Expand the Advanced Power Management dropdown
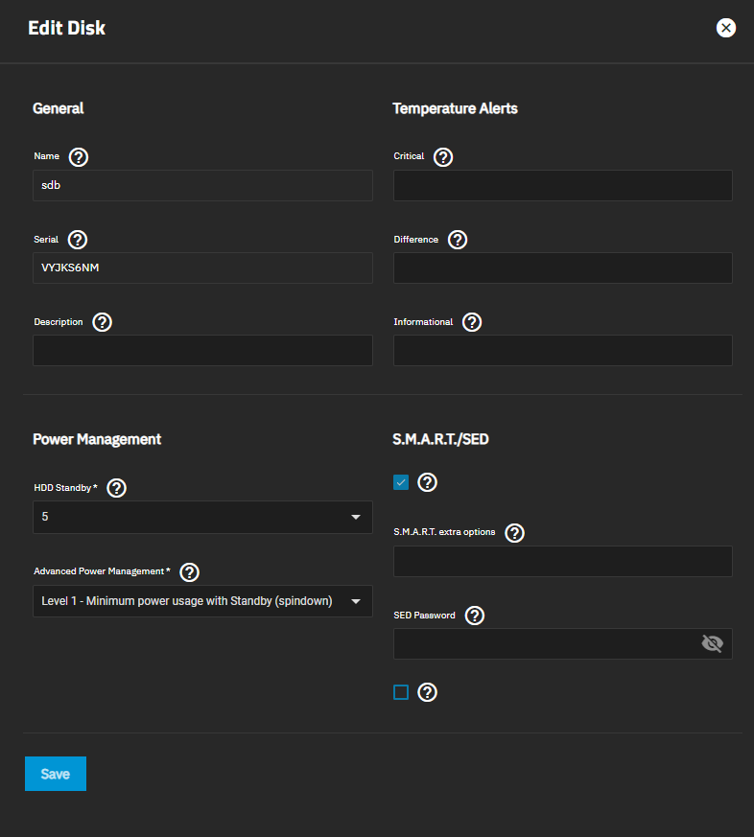Screen dimensions: 754x837 (x=203, y=601)
